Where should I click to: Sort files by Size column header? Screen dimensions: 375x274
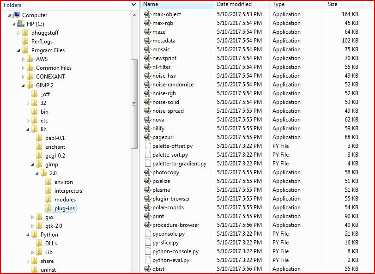344,4
